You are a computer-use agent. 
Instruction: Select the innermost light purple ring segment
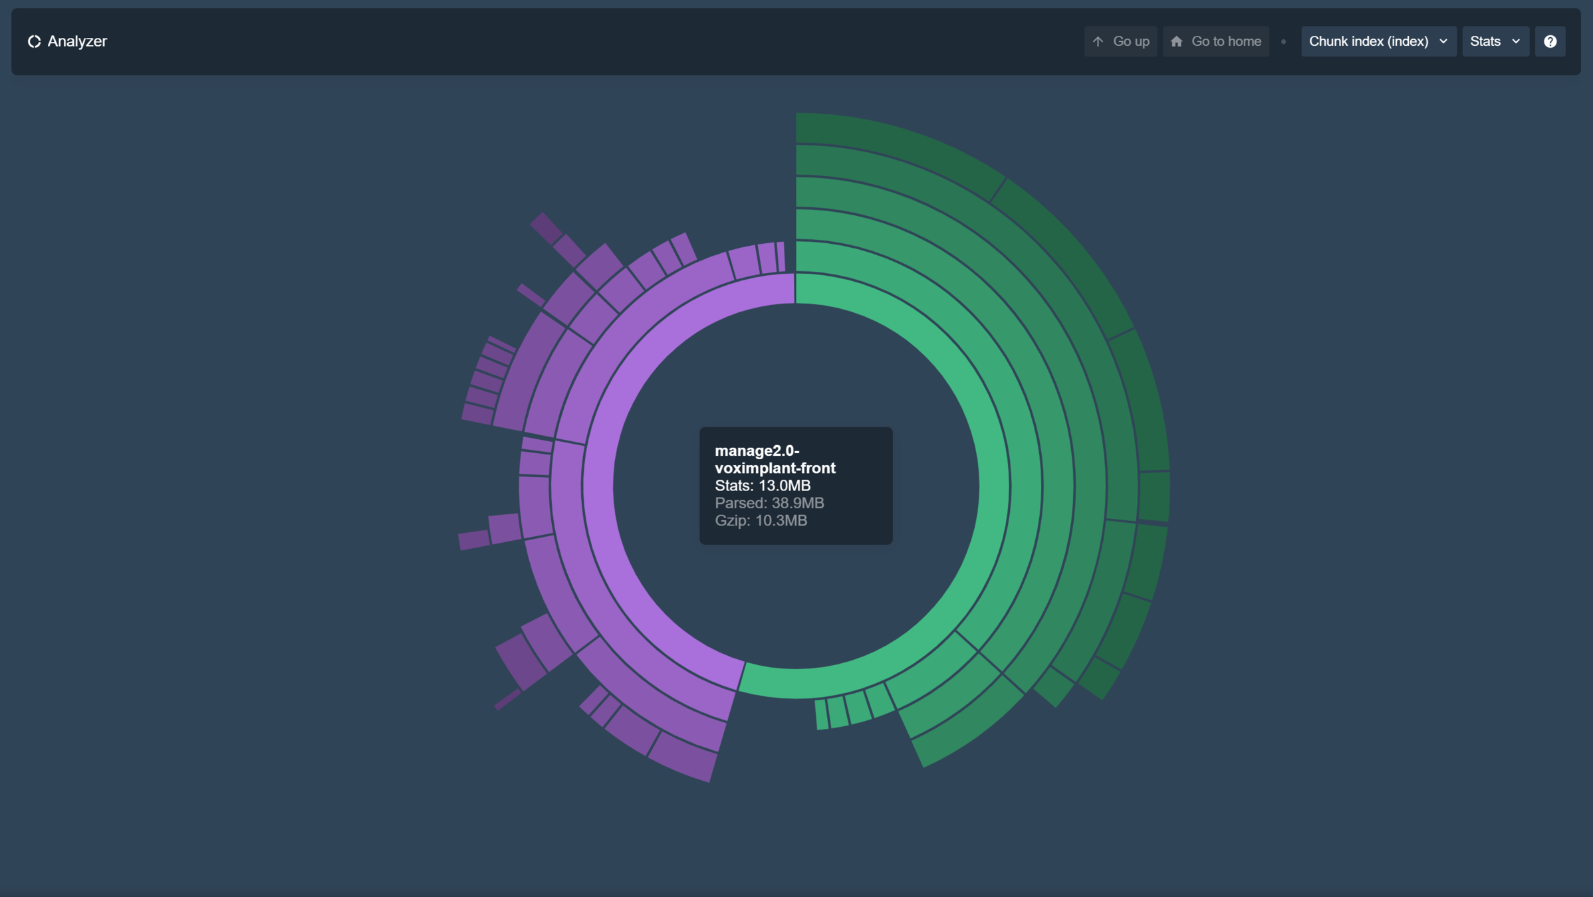tap(598, 485)
